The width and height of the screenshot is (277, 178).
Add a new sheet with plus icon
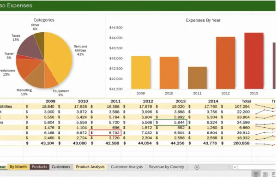tap(197, 167)
